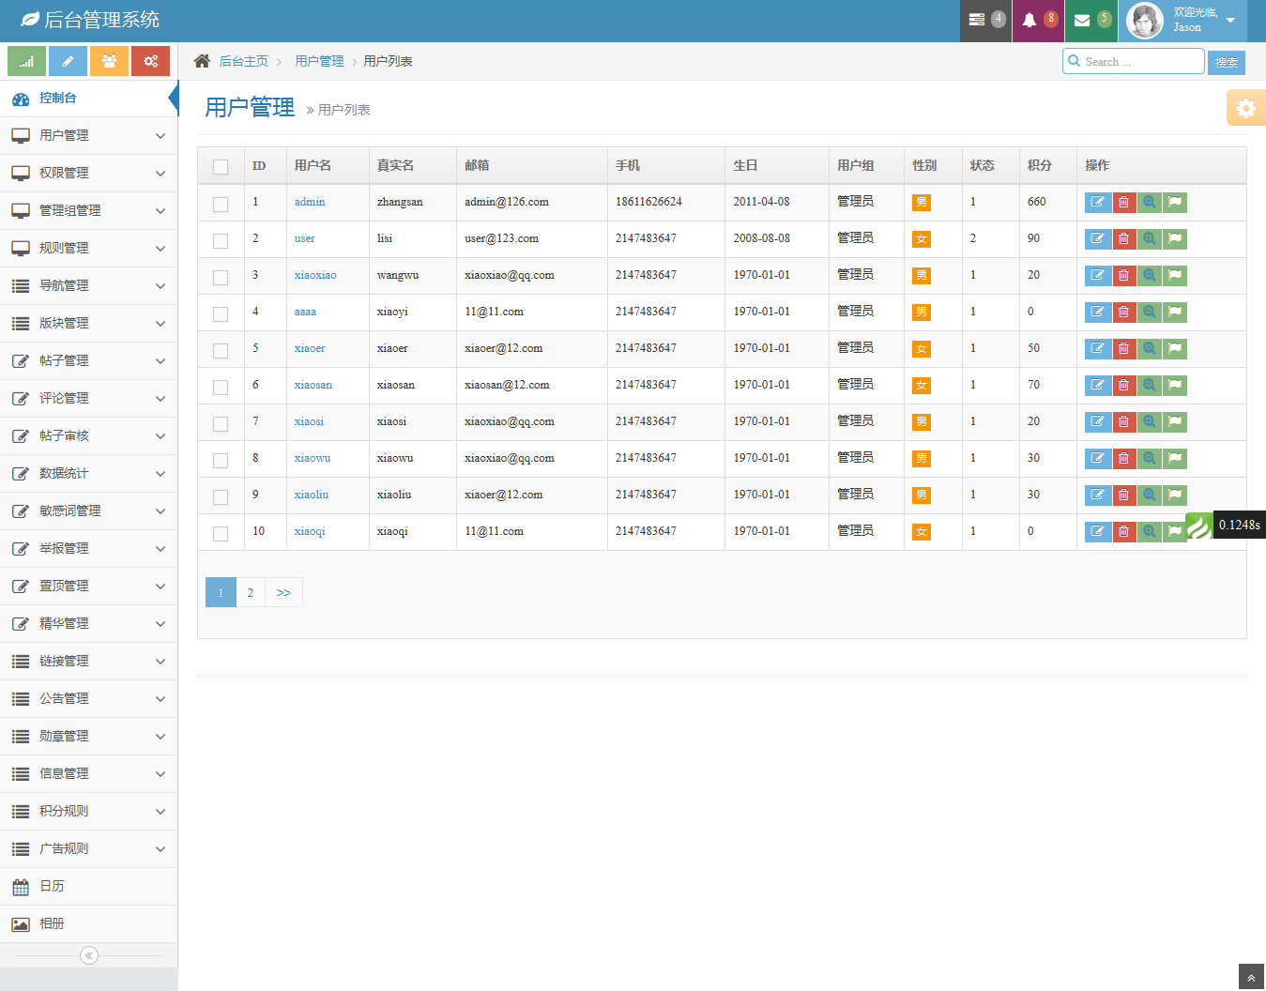Open the Jason user account dropdown
This screenshot has width=1266, height=991.
point(1184,21)
